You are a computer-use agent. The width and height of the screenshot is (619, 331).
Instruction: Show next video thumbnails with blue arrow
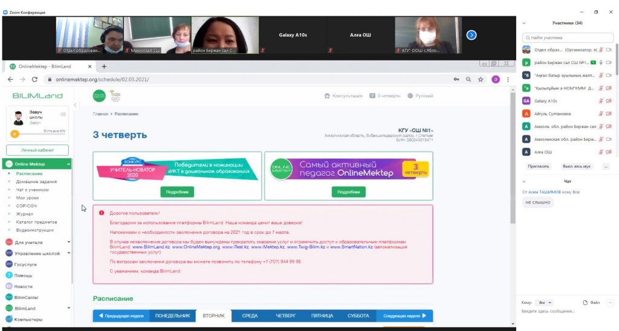472,35
